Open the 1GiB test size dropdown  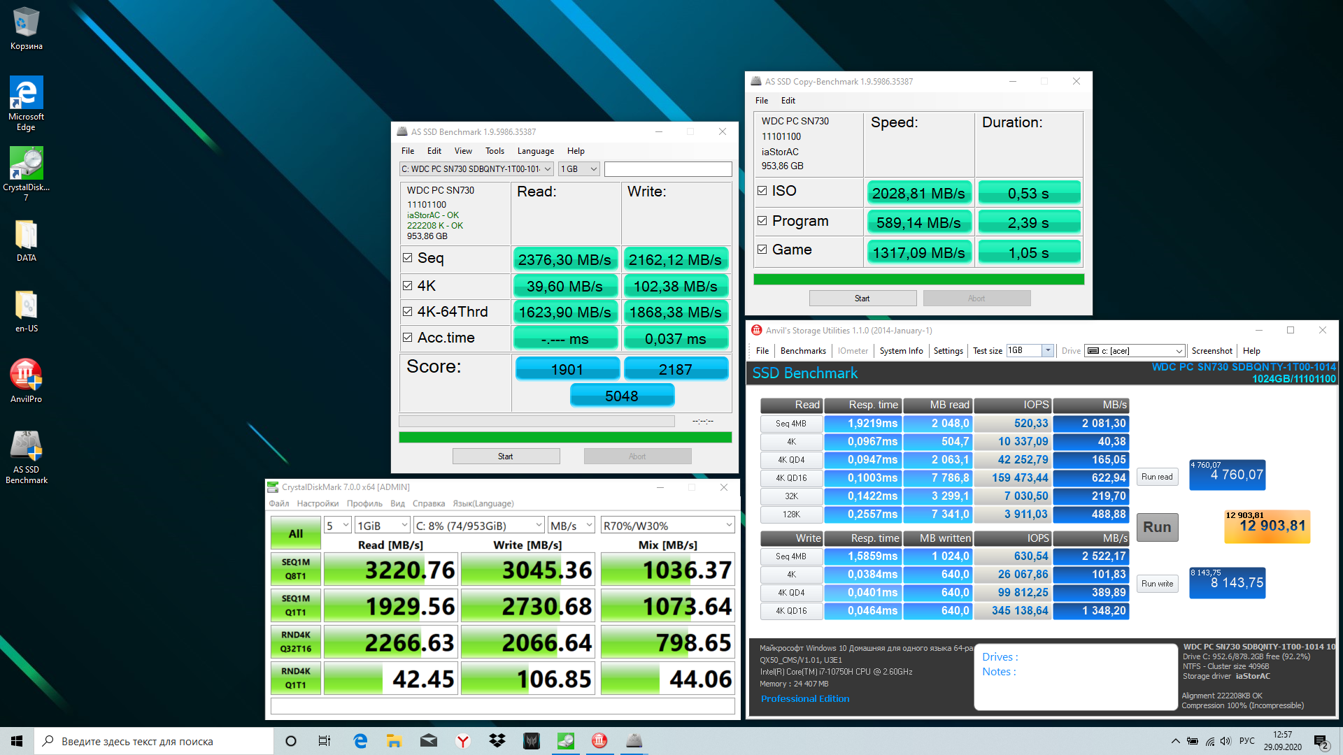[x=382, y=525]
